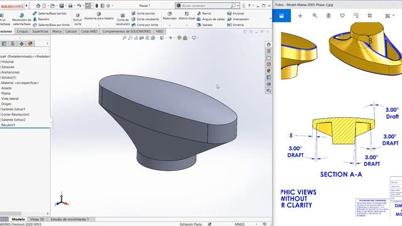Open the search commands dropdown arrow
Screen dimensions: 402x226
click(238, 6)
